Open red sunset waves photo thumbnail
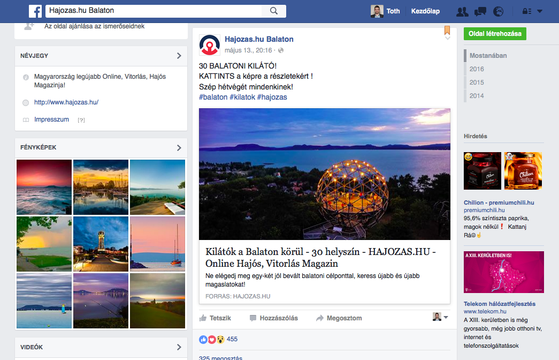Image resolution: width=559 pixels, height=360 pixels. pos(44,187)
